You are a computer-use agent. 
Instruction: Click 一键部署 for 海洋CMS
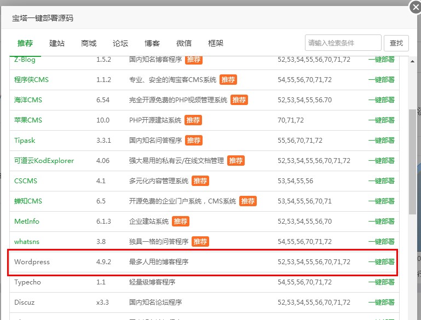coord(381,100)
